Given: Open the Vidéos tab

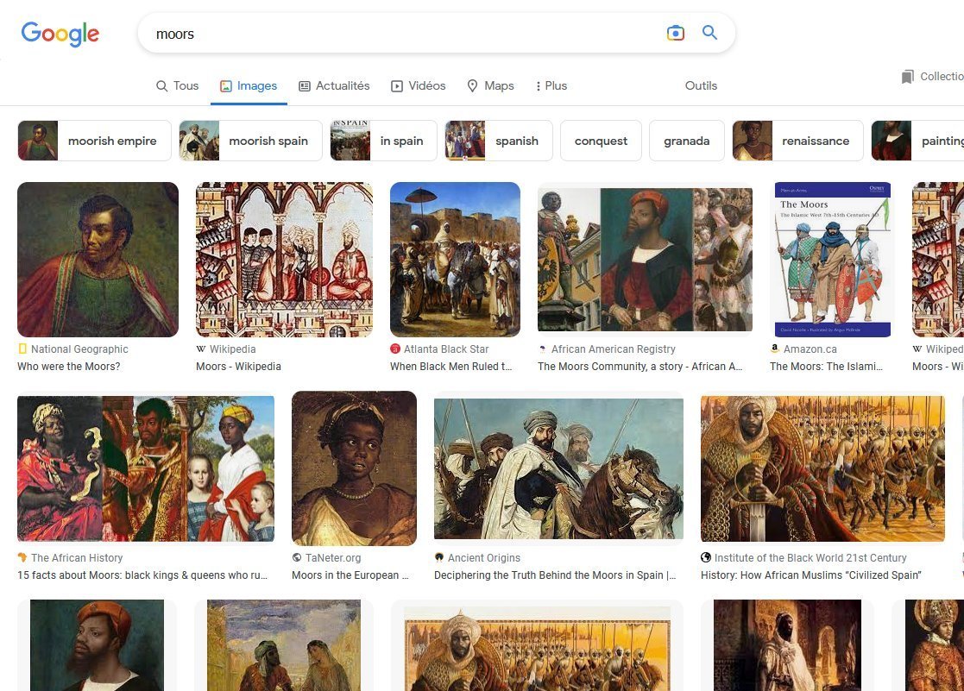Looking at the screenshot, I should click(x=418, y=85).
